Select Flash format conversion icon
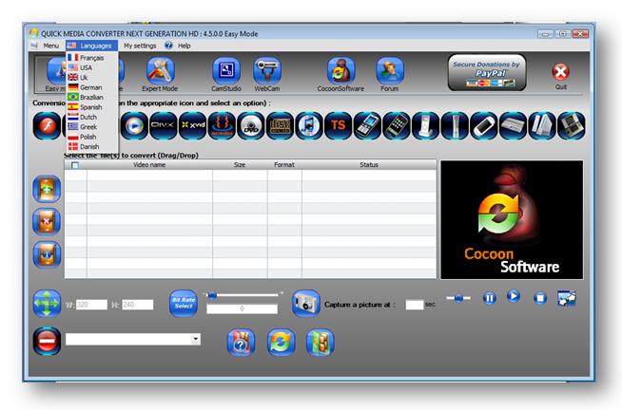 coord(47,126)
